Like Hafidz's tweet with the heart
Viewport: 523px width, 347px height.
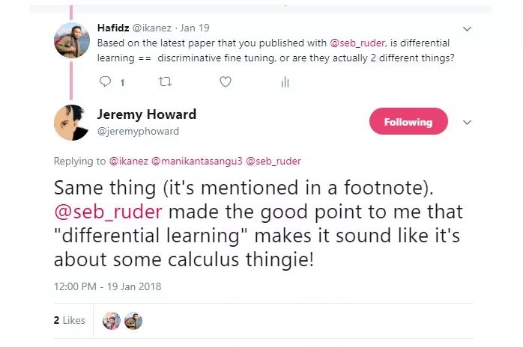click(x=225, y=82)
